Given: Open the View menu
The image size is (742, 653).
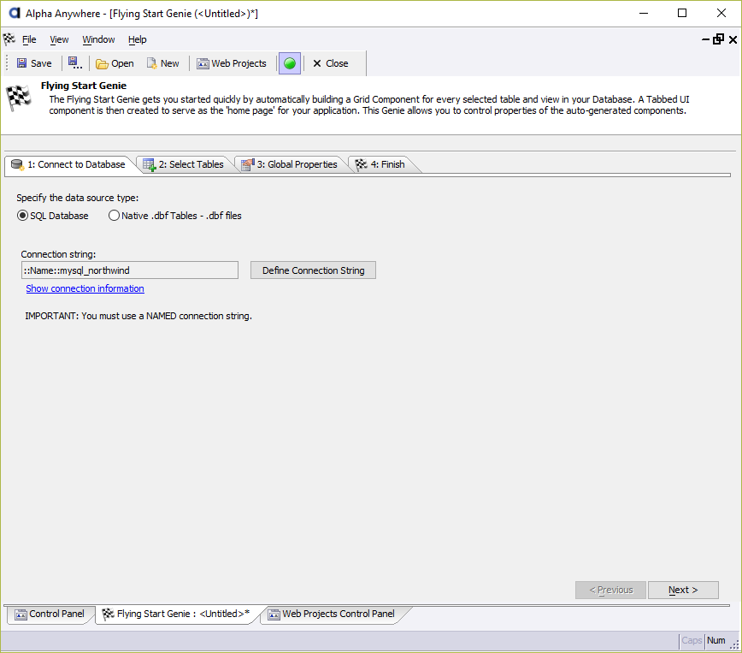Looking at the screenshot, I should click(x=59, y=39).
